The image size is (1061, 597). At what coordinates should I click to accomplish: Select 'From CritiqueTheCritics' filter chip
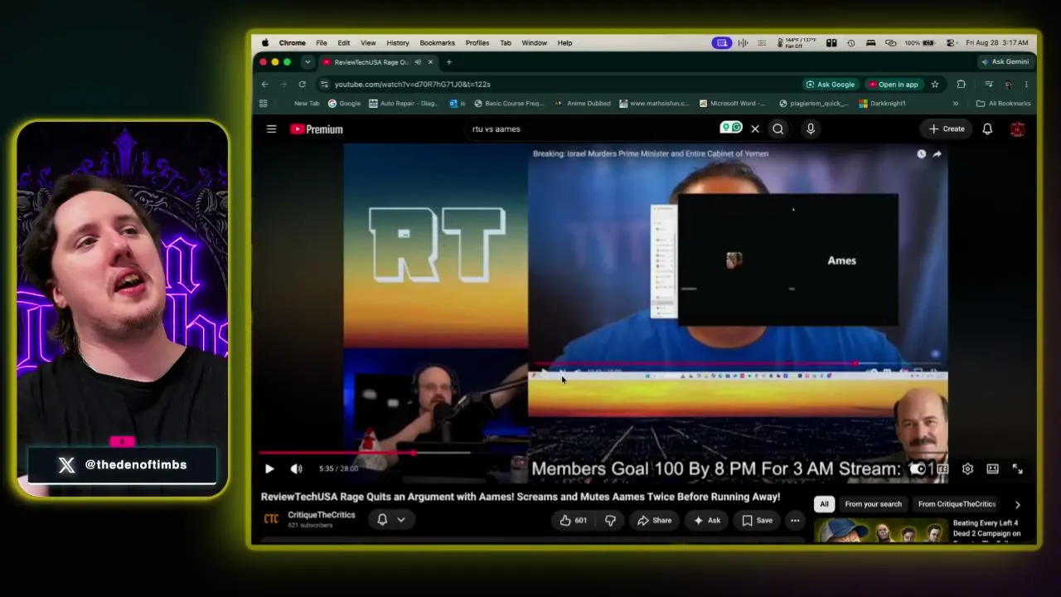click(x=957, y=503)
